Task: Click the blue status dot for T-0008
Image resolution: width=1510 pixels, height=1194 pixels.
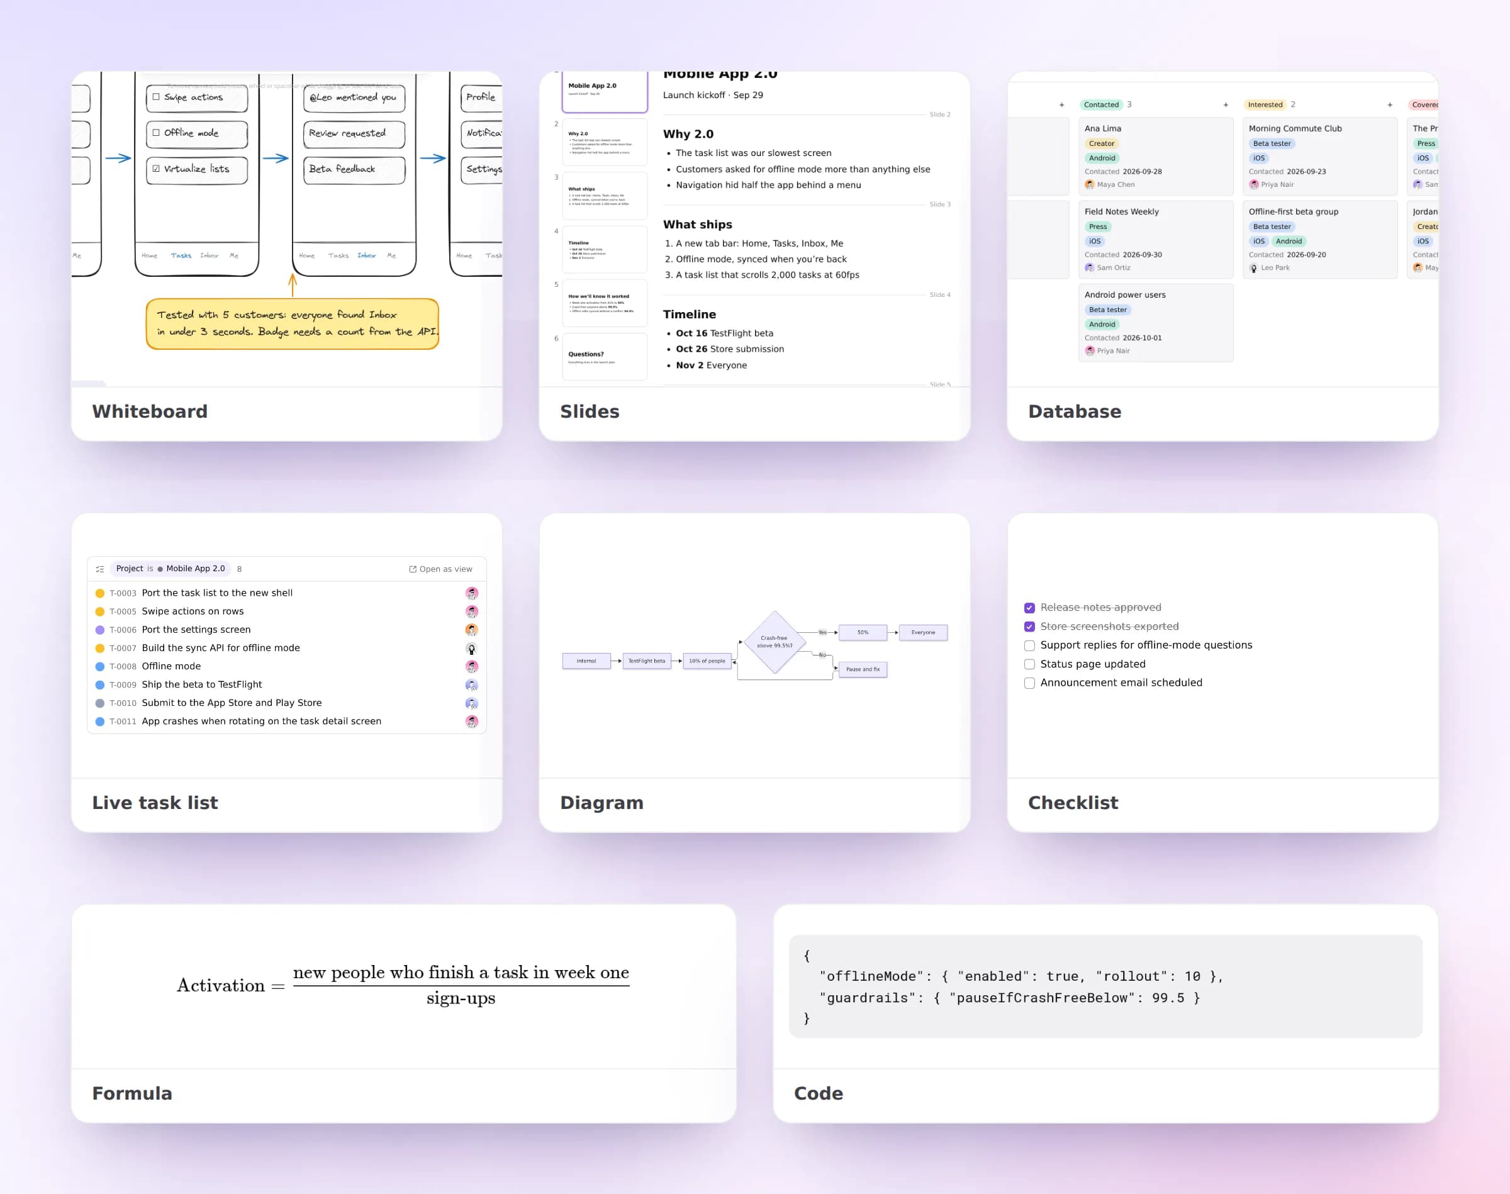Action: pyautogui.click(x=100, y=667)
